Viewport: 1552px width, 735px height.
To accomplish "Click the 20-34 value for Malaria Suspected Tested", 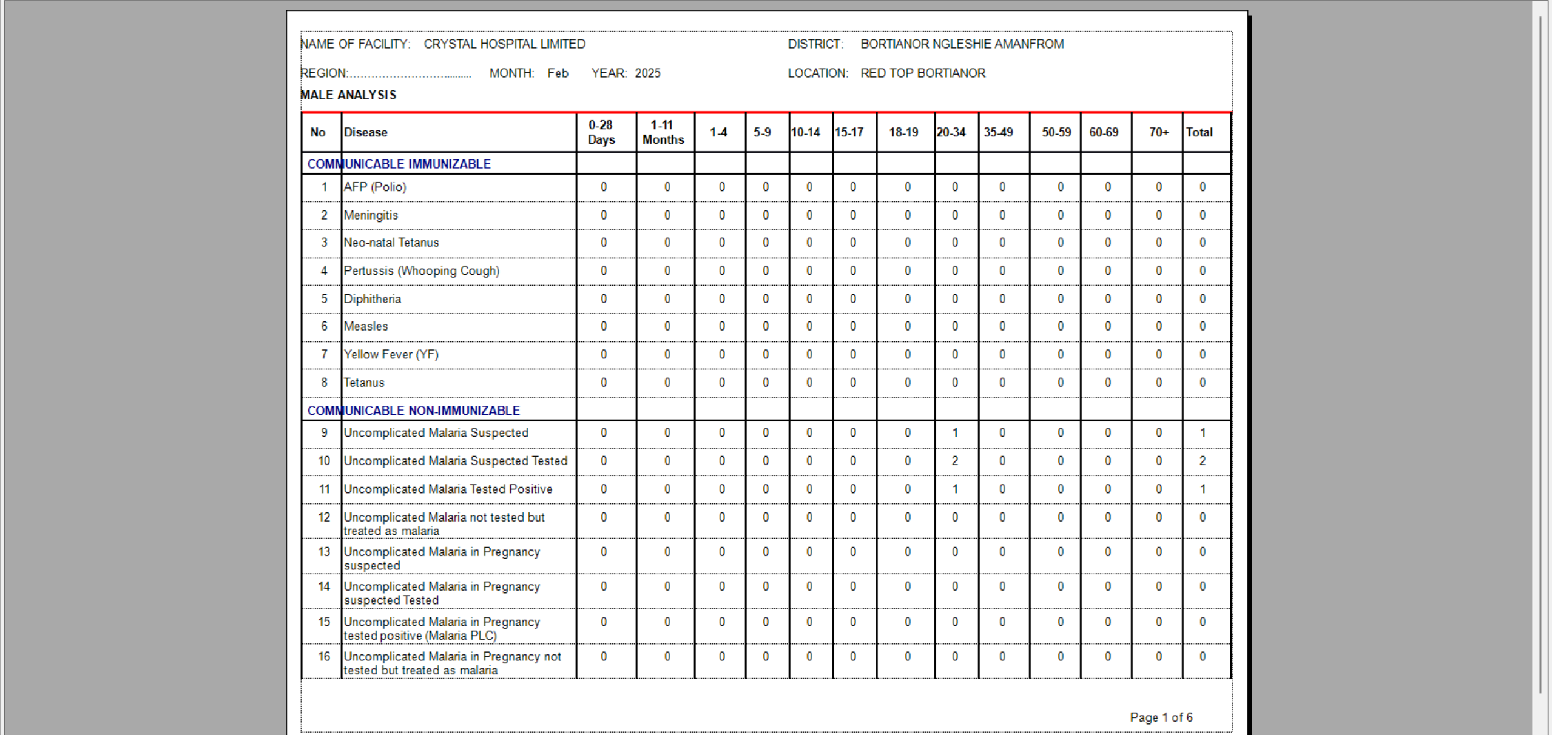I will tap(955, 461).
